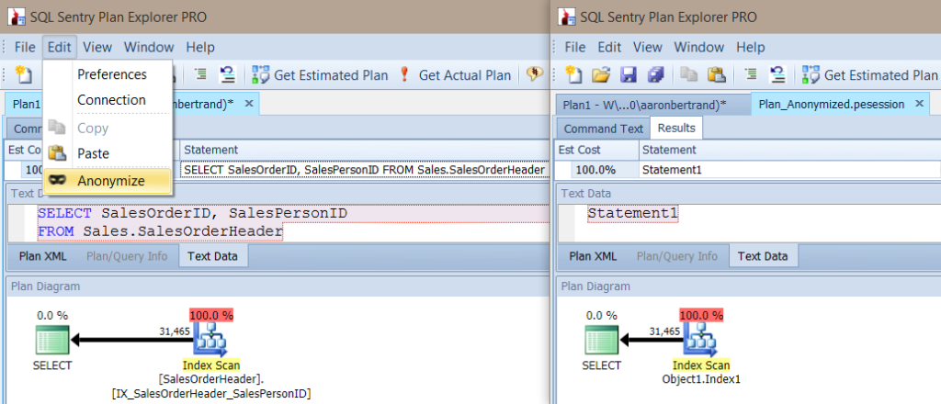This screenshot has height=404, width=941.
Task: Click Statement column header in left window
Action: coord(365,150)
